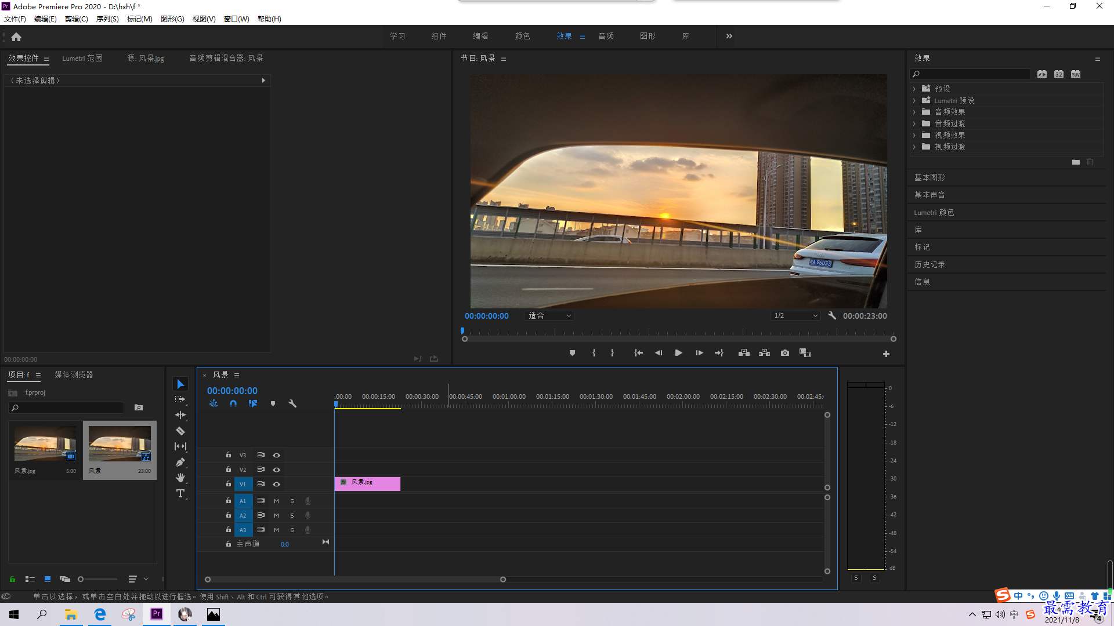The width and height of the screenshot is (1114, 626).
Task: Open 基本图形 panel
Action: (929, 178)
